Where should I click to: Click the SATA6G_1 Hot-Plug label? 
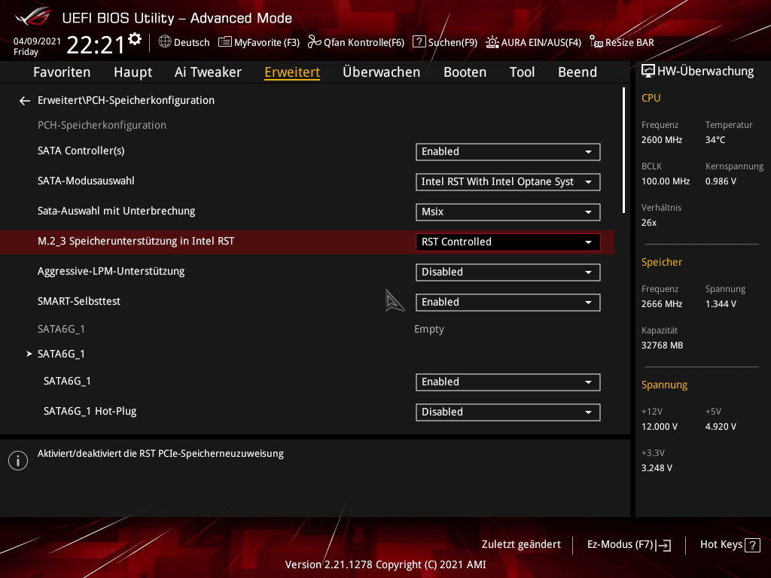(x=90, y=412)
